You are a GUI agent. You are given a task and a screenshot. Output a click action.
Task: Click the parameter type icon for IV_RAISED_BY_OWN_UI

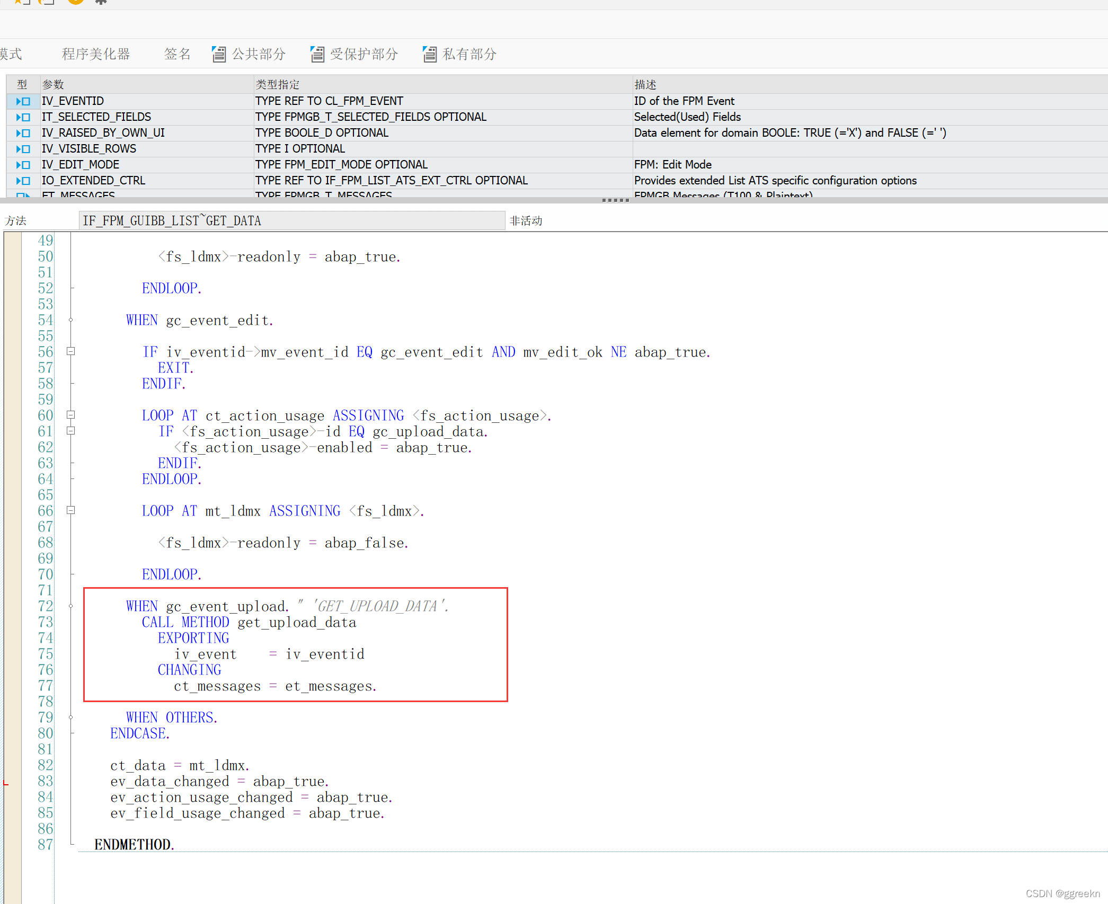[x=23, y=133]
